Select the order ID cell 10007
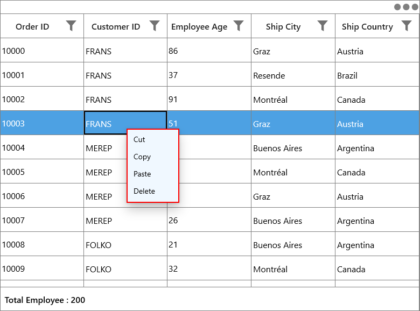Image resolution: width=420 pixels, height=311 pixels. pyautogui.click(x=42, y=220)
